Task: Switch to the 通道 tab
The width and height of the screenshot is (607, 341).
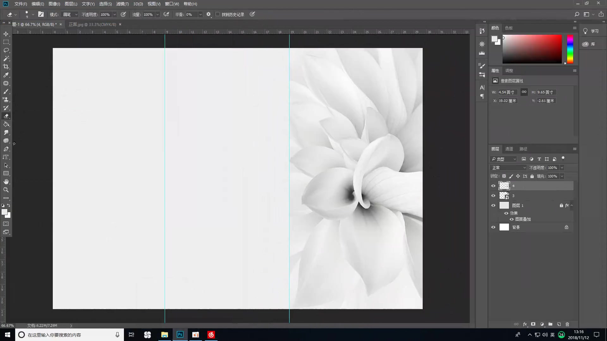Action: (509, 149)
